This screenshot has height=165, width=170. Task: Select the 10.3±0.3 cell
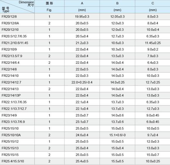pyautogui.click(x=117, y=49)
